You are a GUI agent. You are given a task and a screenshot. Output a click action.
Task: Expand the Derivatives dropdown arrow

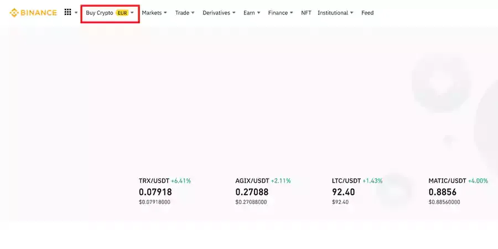234,13
